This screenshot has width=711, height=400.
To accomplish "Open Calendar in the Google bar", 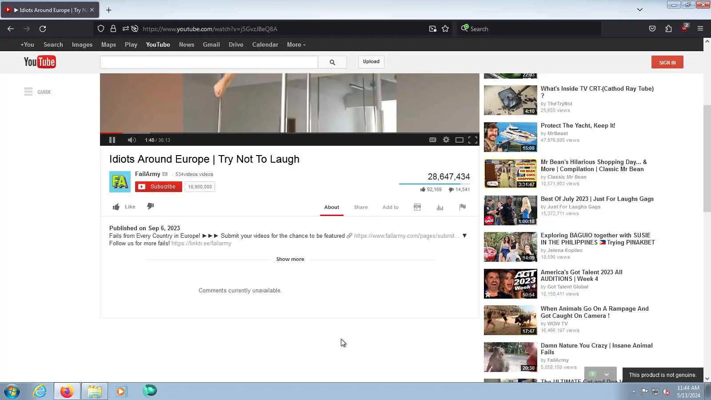I will 265,44.
